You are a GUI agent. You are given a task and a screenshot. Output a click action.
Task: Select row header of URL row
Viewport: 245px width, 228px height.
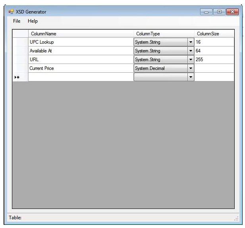point(20,60)
